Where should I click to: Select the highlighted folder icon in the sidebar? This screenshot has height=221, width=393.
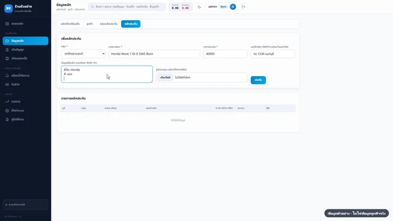tap(7, 41)
